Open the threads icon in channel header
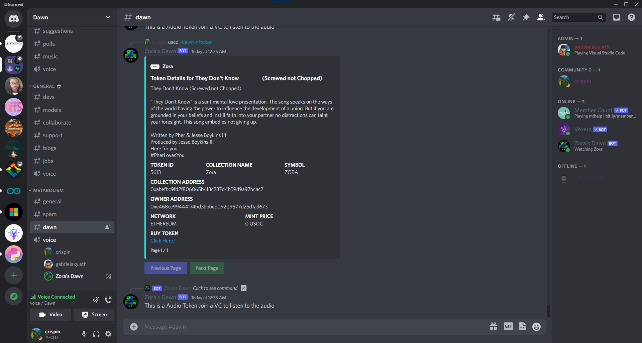Viewport: 642px width, 343px height. coord(496,17)
